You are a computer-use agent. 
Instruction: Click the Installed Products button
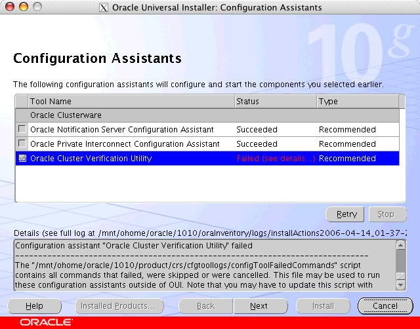pos(117,306)
